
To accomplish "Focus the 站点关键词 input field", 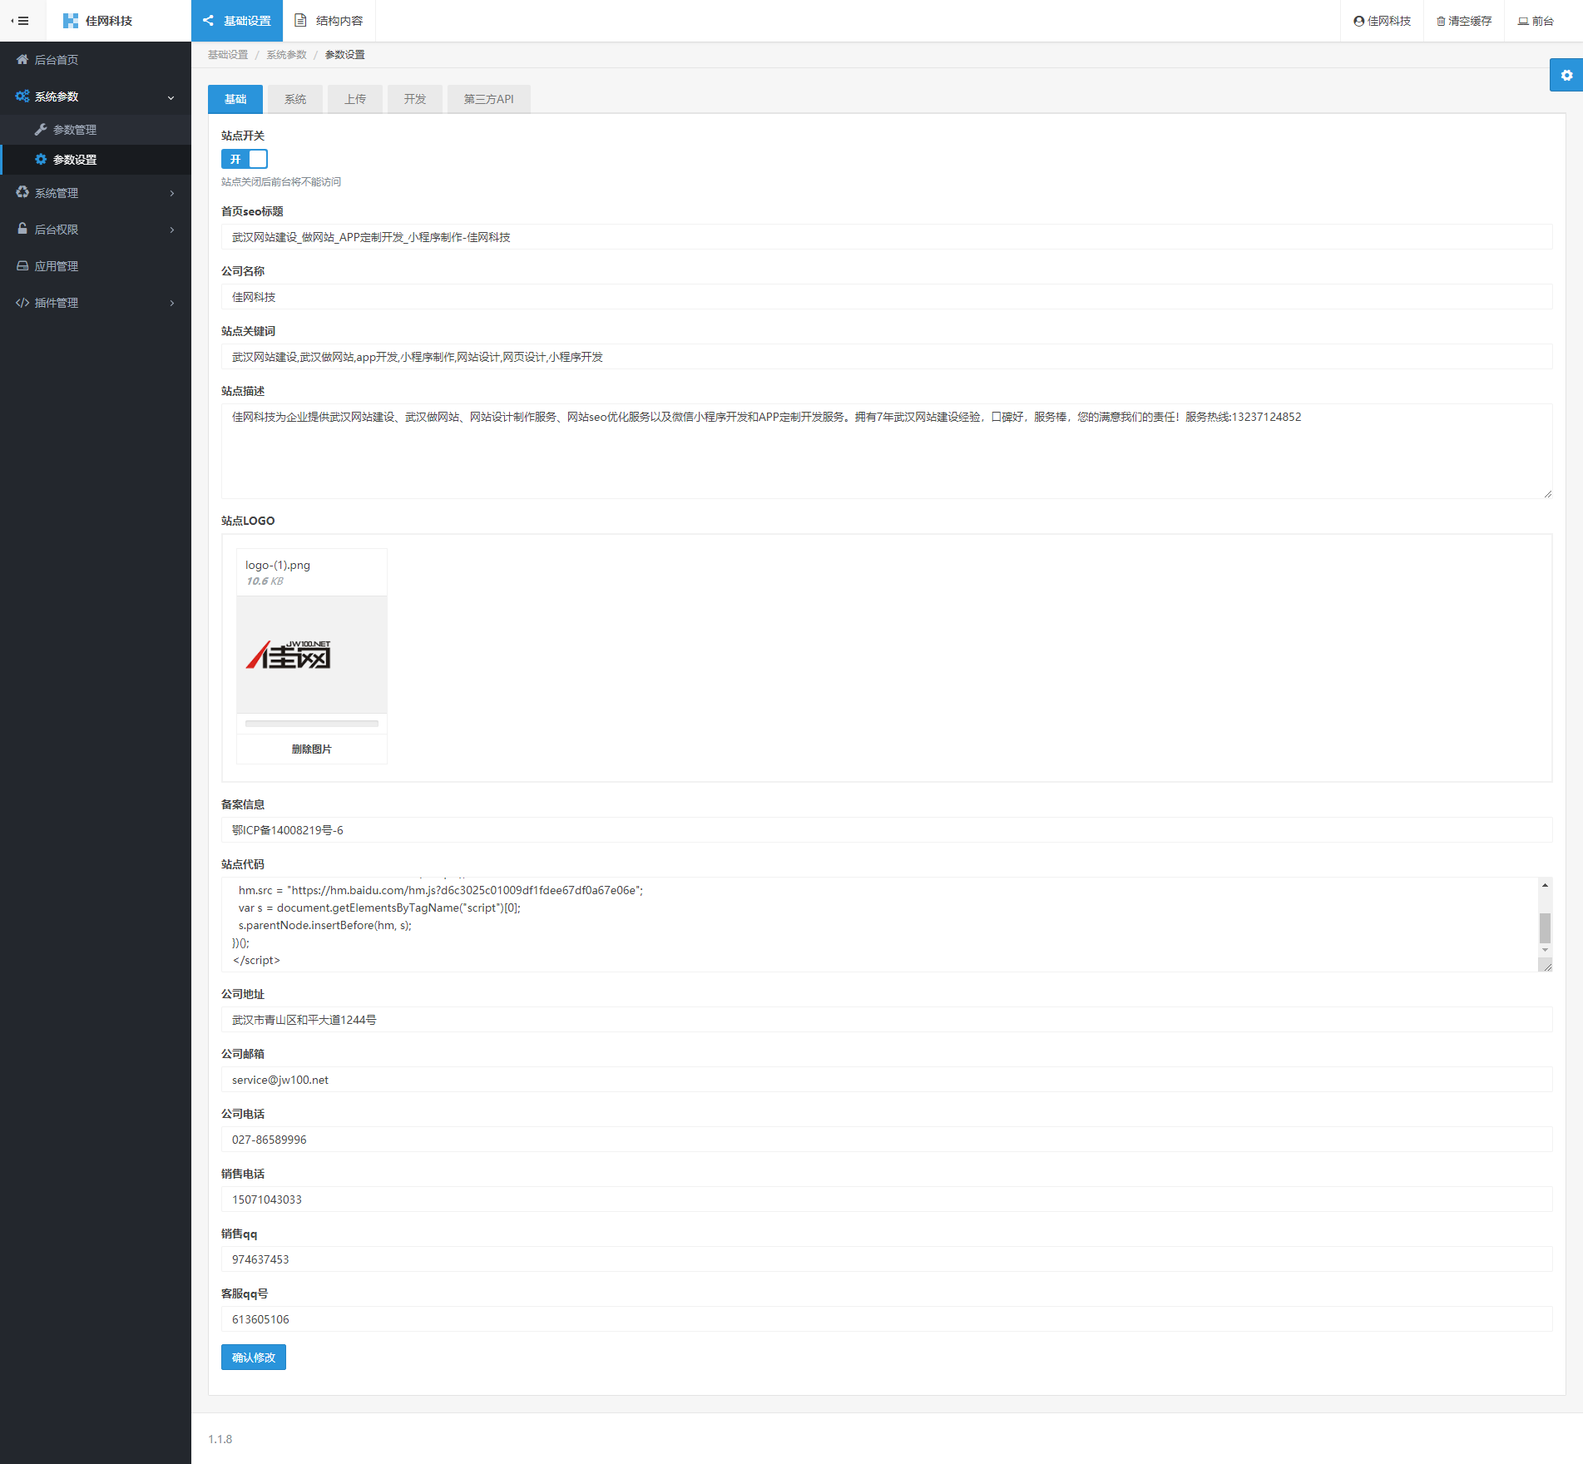I will (x=887, y=357).
